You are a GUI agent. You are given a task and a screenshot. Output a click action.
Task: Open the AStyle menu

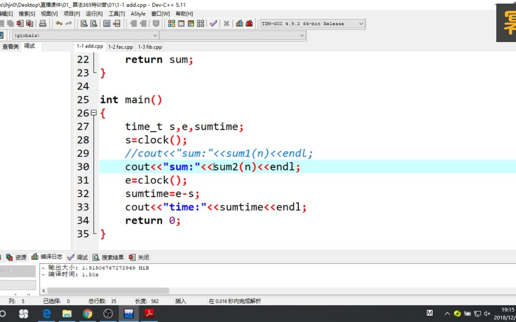[x=138, y=14]
